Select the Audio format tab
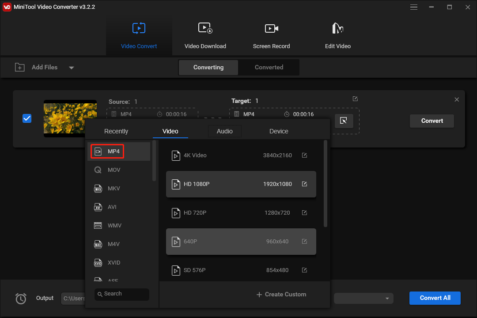 tap(224, 131)
